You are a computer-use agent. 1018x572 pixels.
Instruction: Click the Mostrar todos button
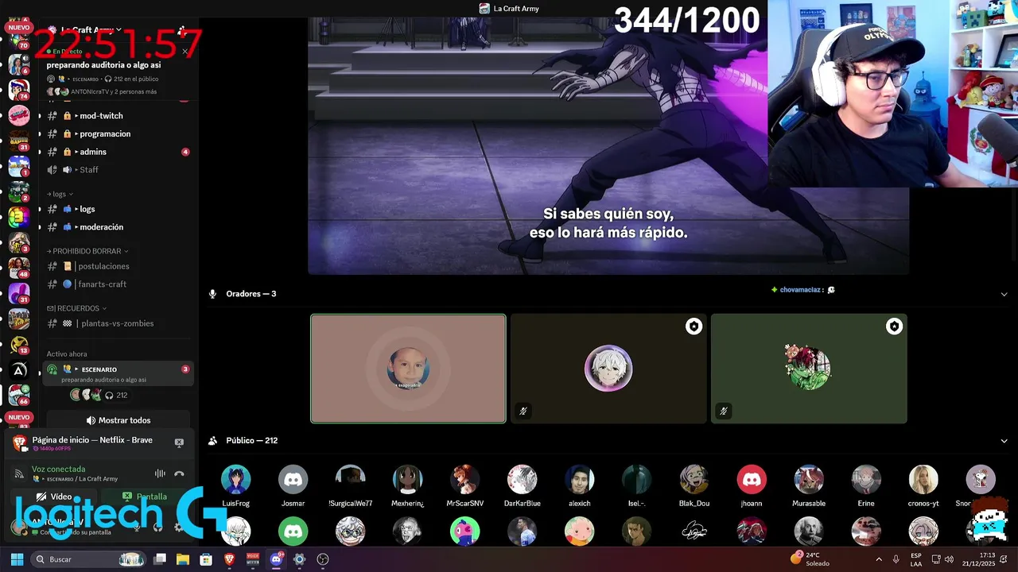(x=119, y=420)
